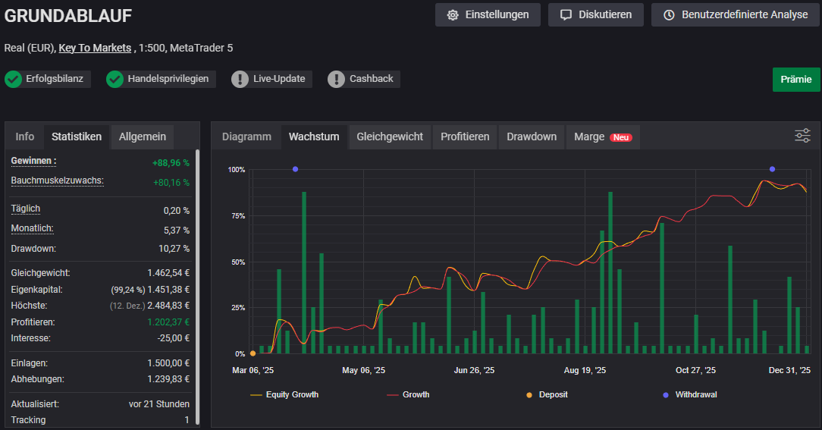Open the Key To Markets link
Image resolution: width=822 pixels, height=430 pixels.
click(x=95, y=48)
